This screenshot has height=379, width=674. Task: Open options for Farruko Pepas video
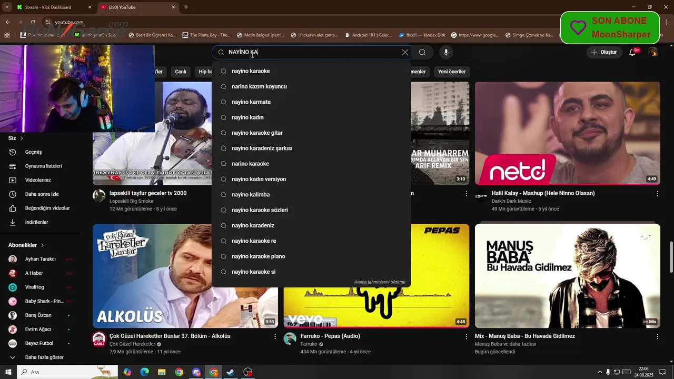point(466,336)
